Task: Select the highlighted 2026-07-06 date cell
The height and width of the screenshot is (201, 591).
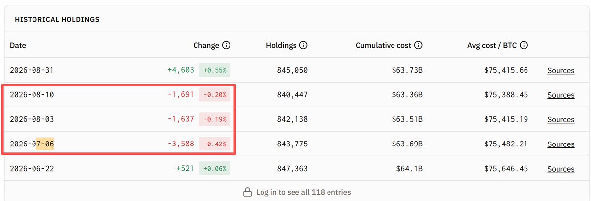Action: [x=32, y=144]
